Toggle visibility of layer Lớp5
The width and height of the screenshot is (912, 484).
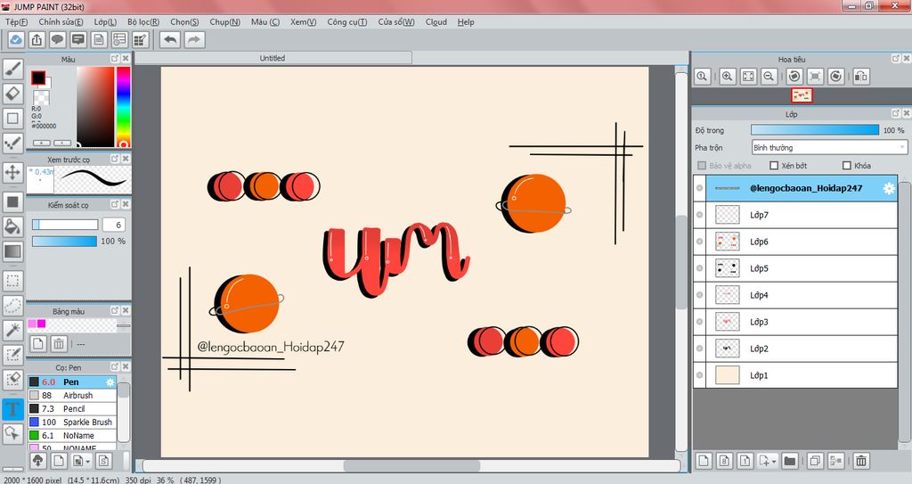(700, 268)
